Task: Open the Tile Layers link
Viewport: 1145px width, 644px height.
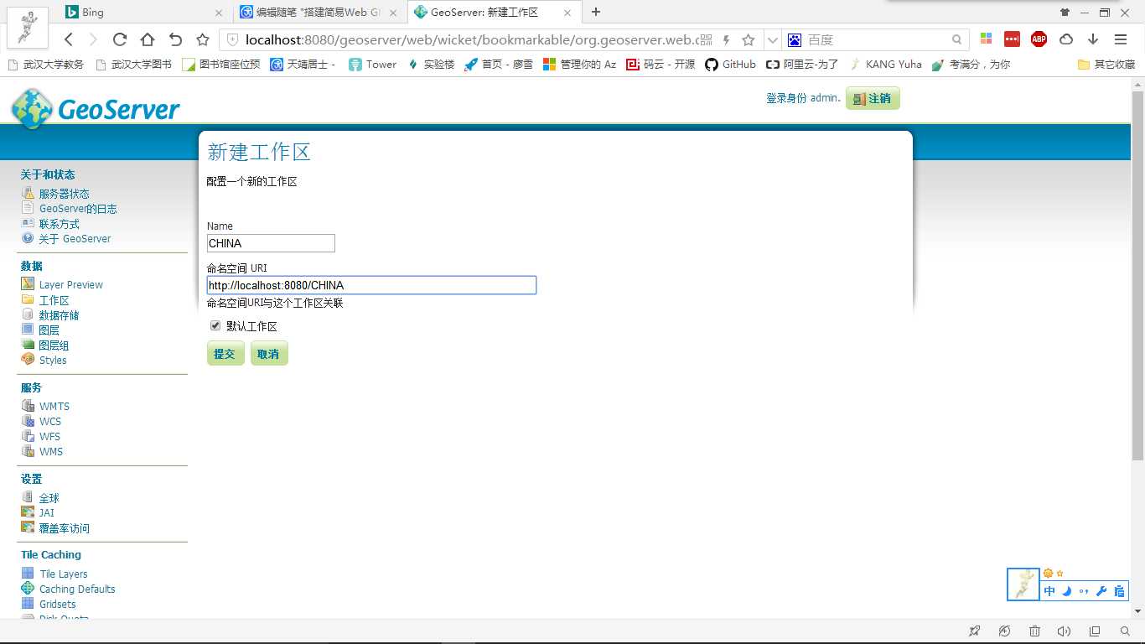Action: [64, 574]
